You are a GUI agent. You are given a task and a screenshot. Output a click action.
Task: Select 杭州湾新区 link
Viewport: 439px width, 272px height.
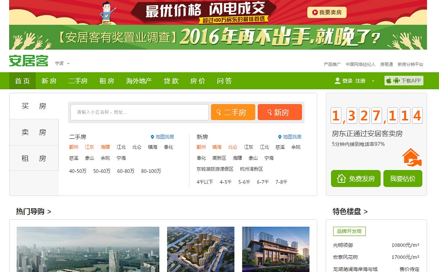point(252,169)
